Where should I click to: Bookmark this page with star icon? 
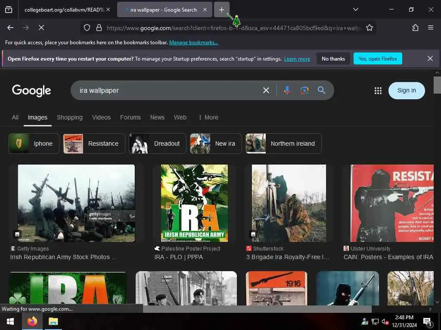click(369, 27)
